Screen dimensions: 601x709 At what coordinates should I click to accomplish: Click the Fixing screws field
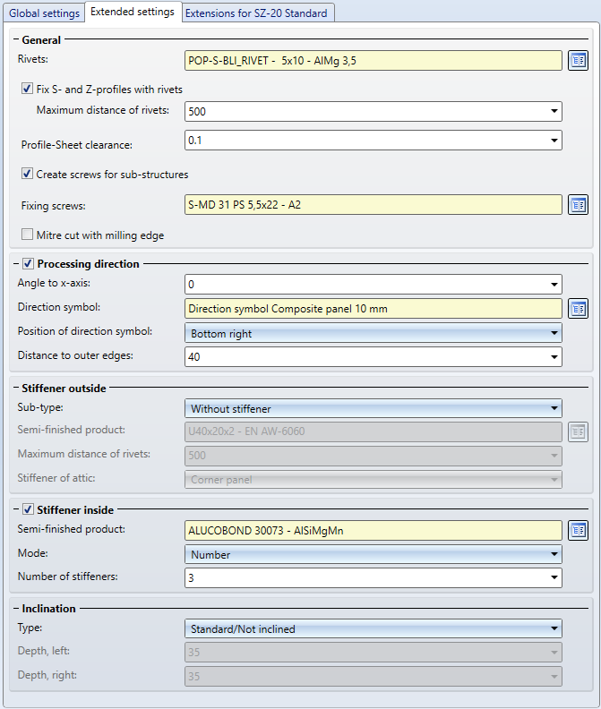click(x=373, y=205)
